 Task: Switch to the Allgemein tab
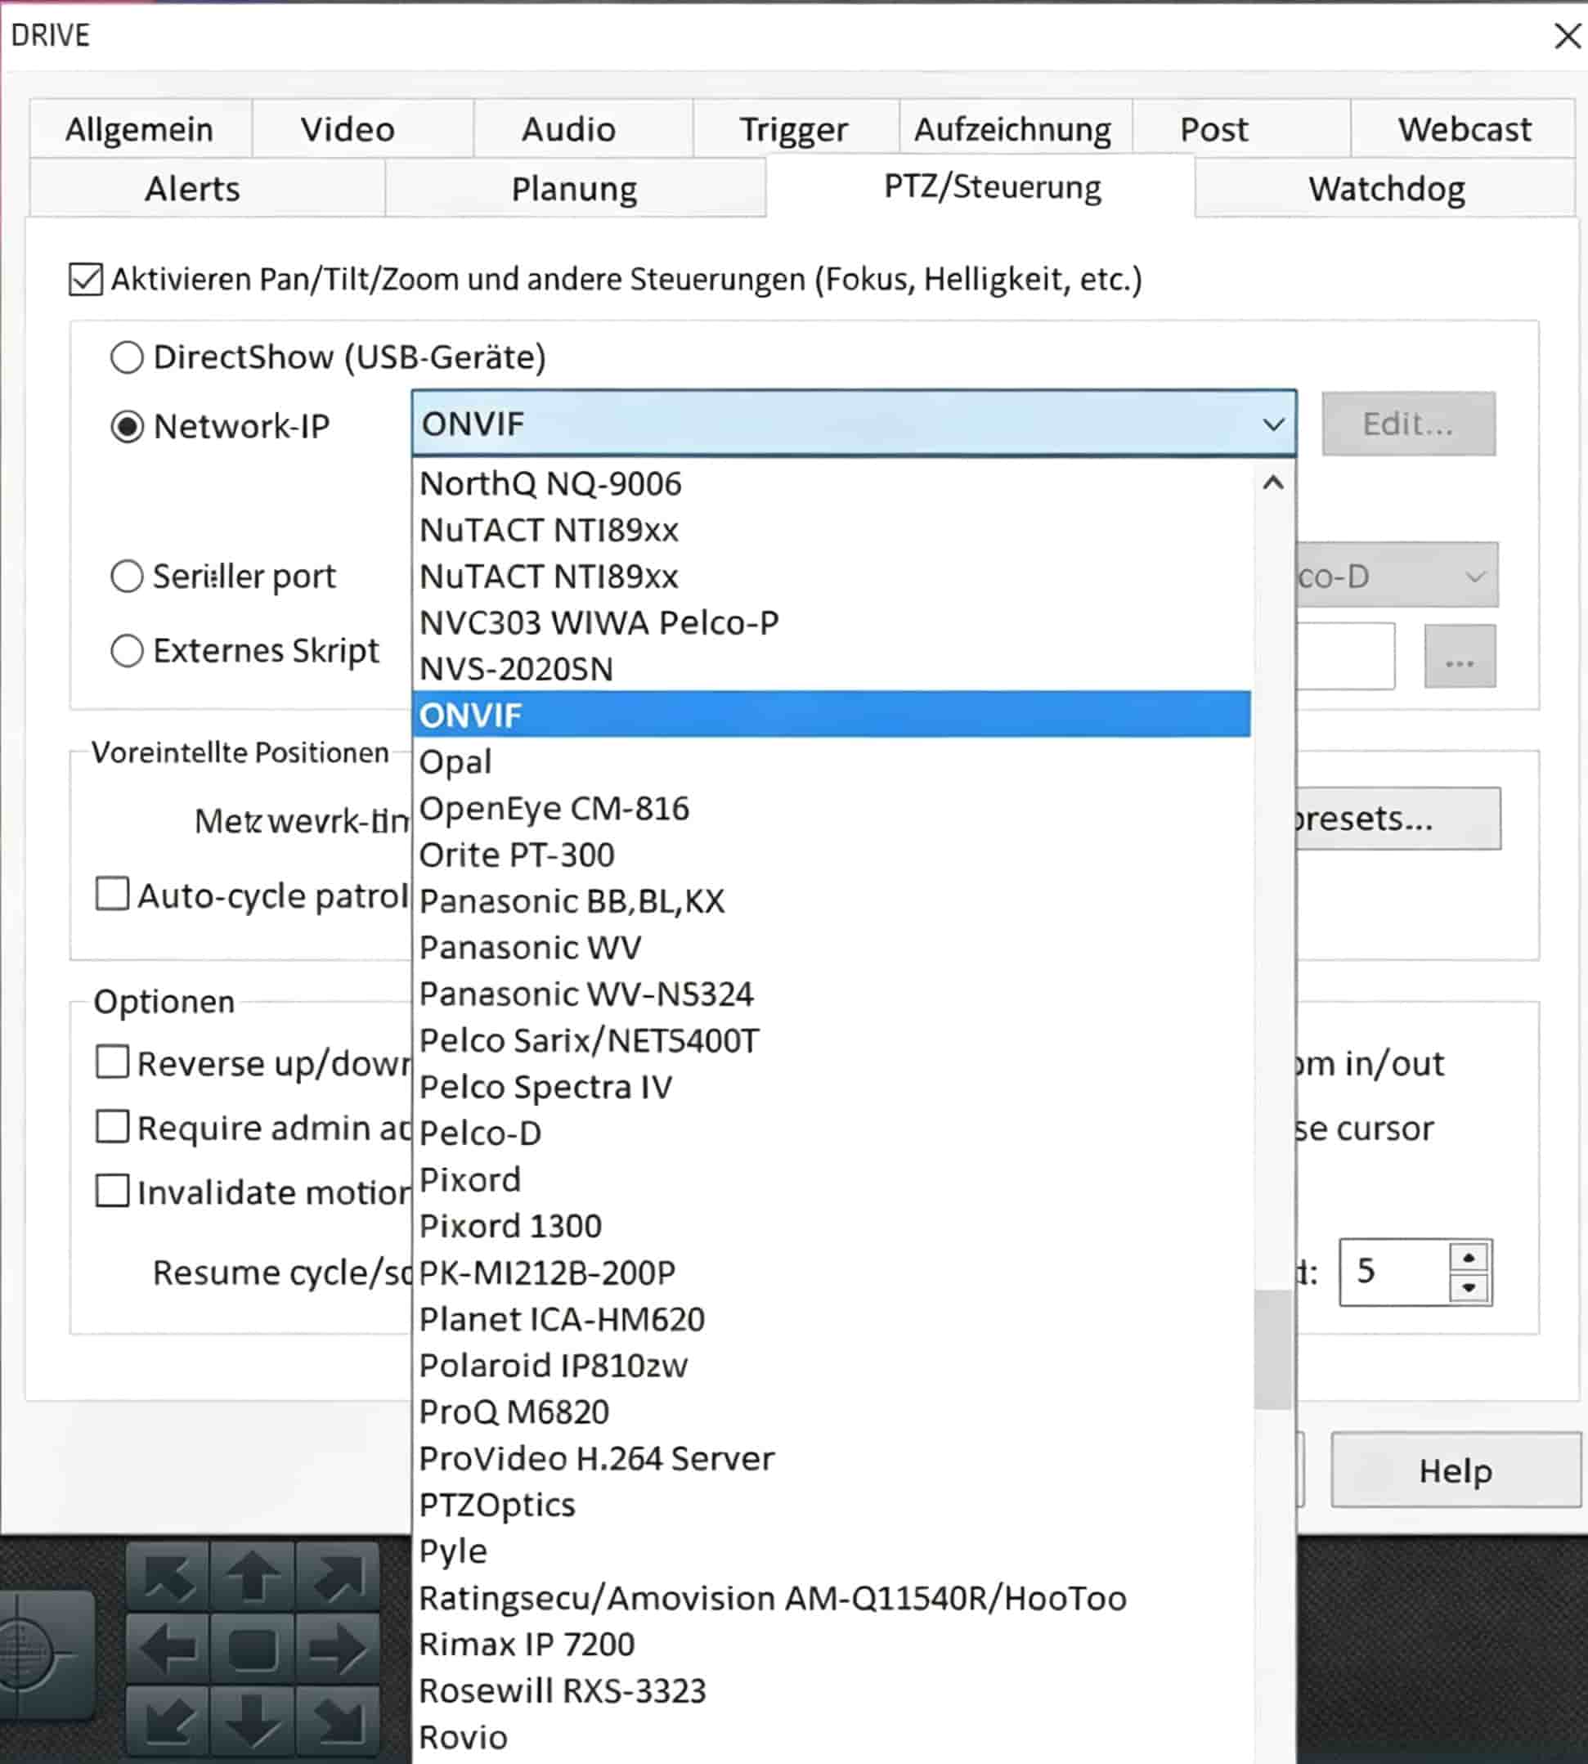[x=140, y=129]
